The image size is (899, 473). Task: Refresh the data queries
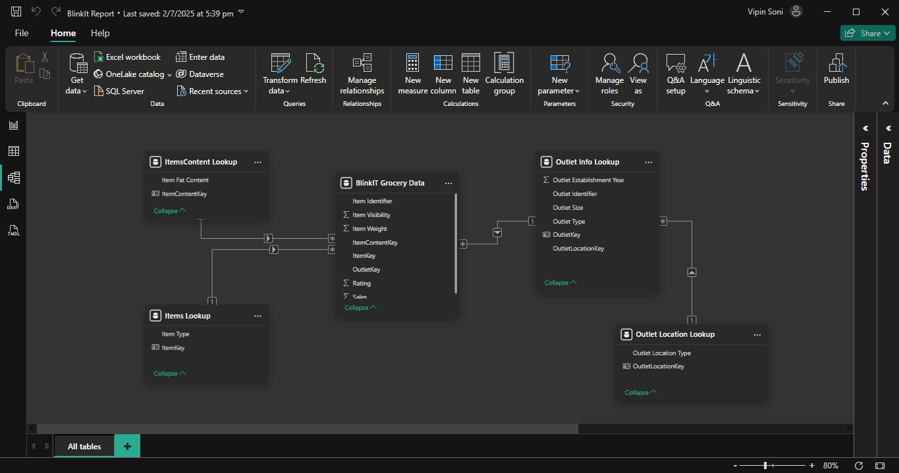pos(313,63)
